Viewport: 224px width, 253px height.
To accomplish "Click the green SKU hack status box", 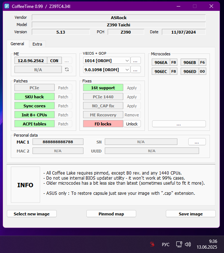I will pos(34,97).
